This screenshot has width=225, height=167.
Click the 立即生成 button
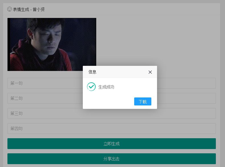click(x=111, y=144)
